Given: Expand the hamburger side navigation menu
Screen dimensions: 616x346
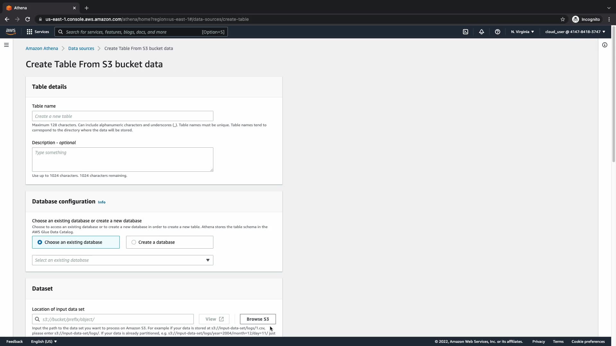Looking at the screenshot, I should (6, 45).
